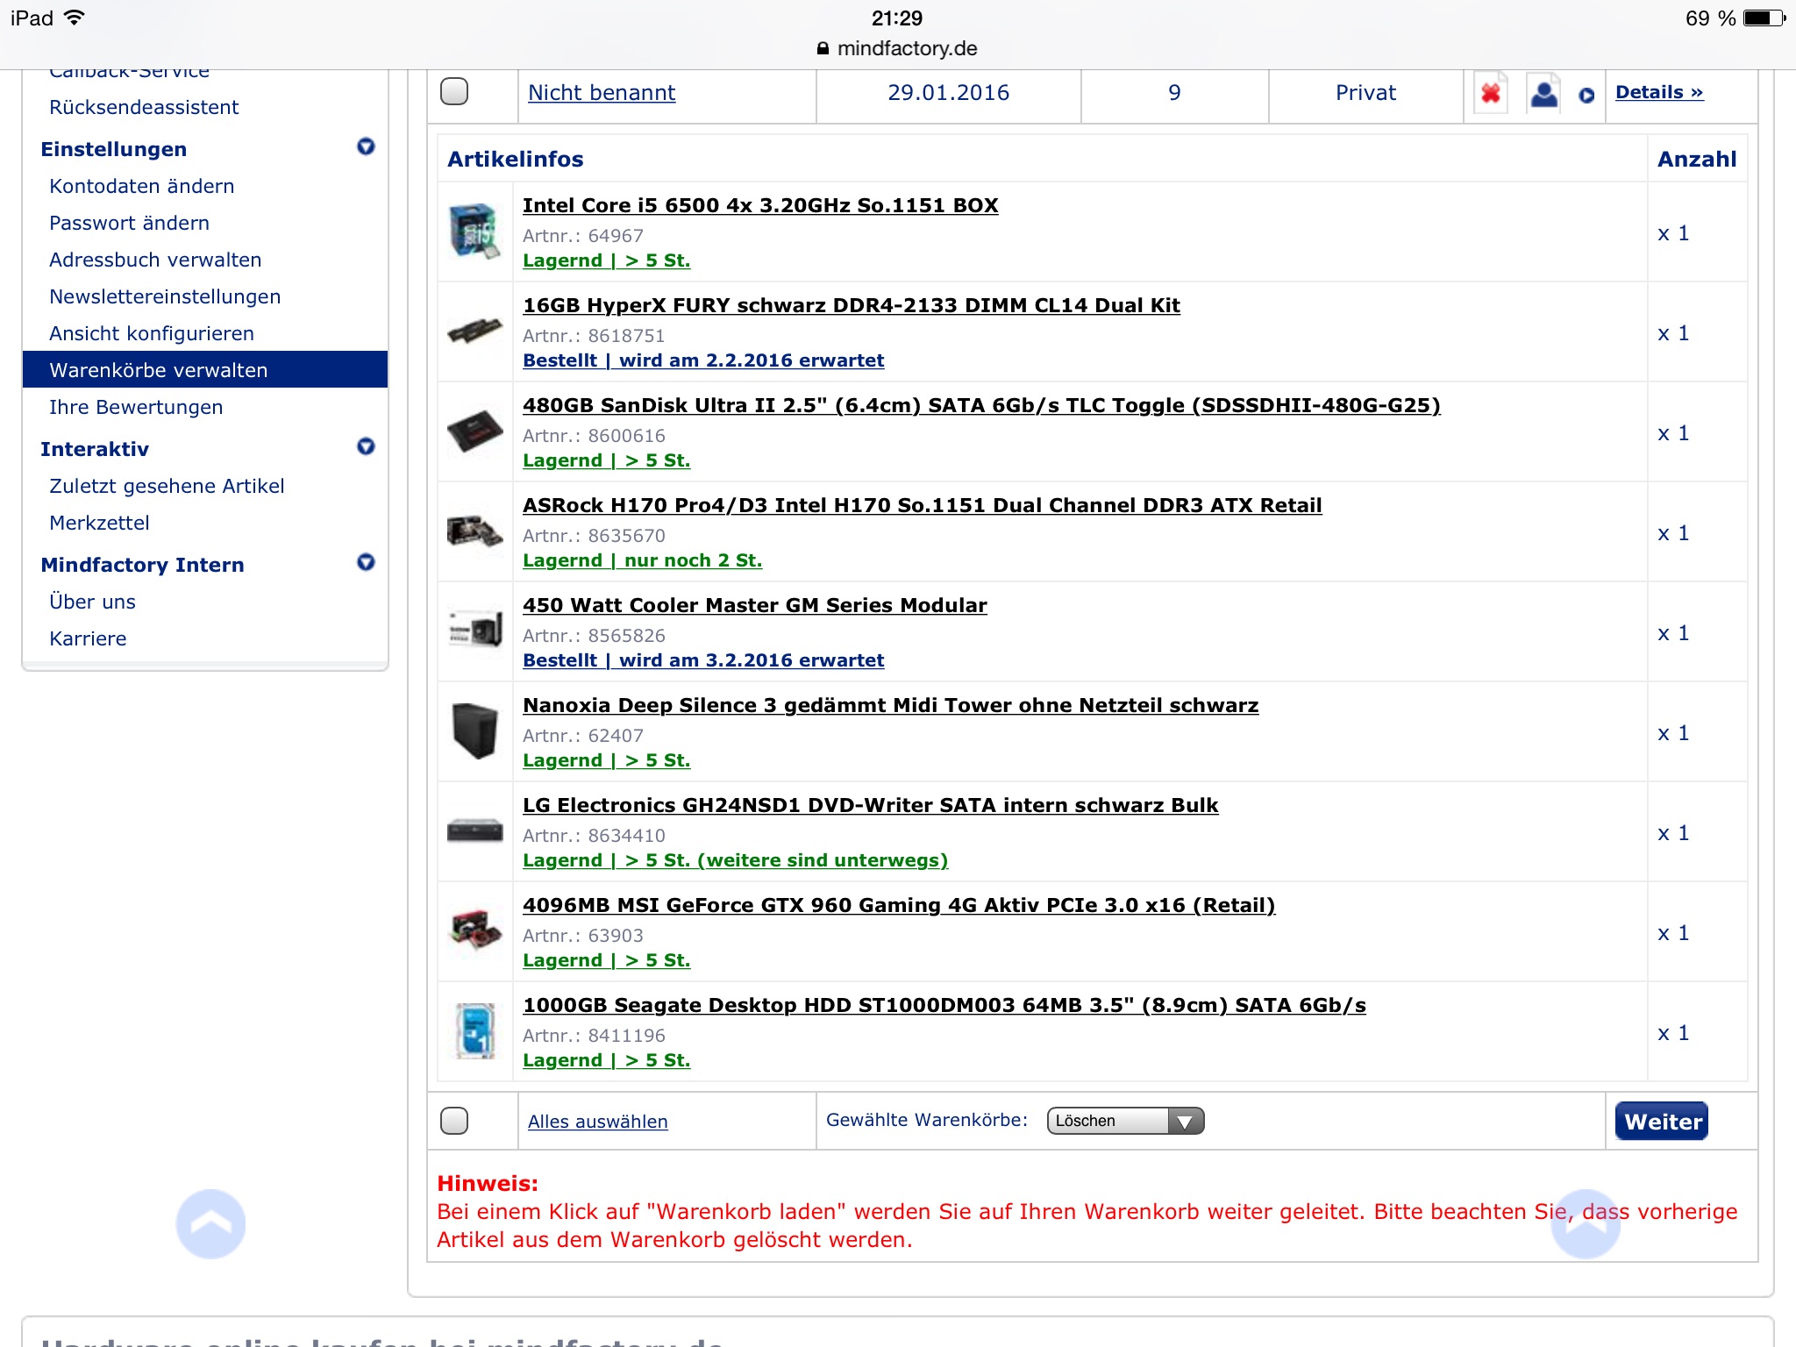The image size is (1796, 1347).
Task: Collapse the Einstellungen sidebar section
Action: point(366,147)
